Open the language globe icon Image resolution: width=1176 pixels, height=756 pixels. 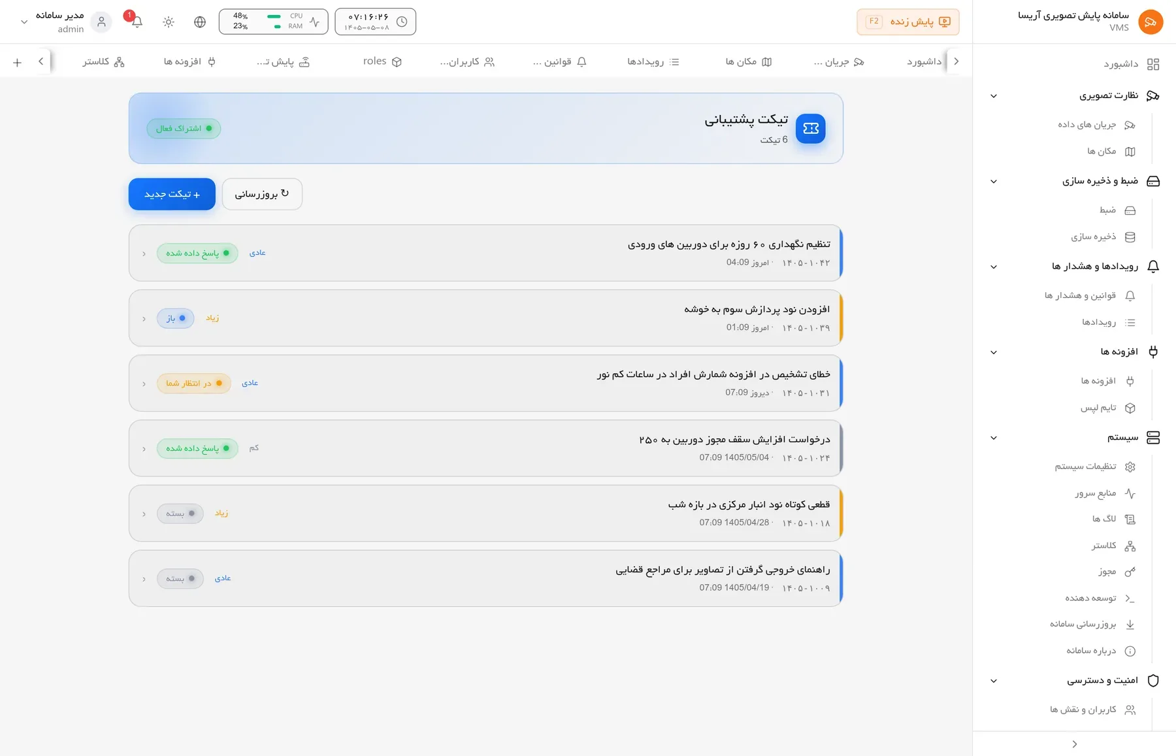200,22
